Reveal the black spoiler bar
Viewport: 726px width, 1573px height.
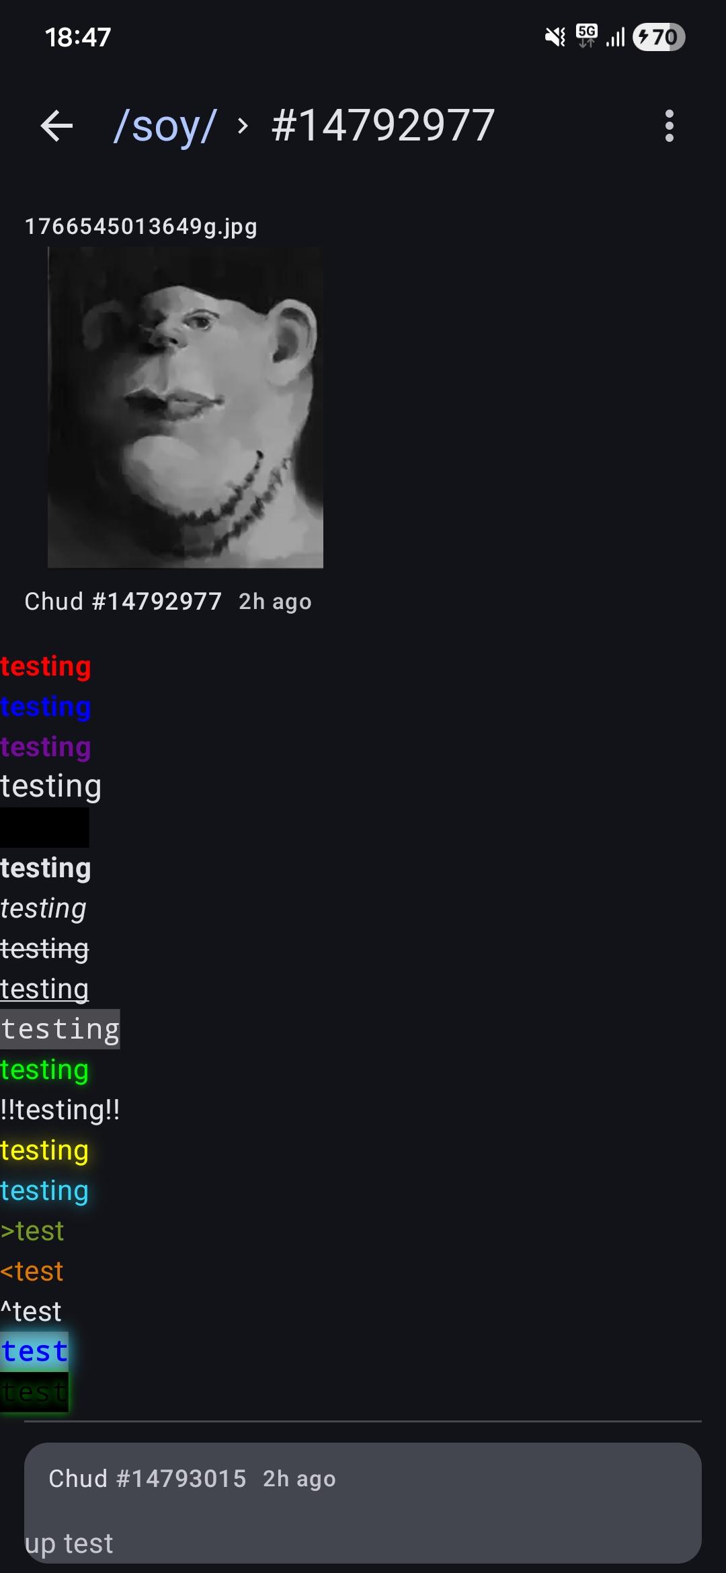tap(44, 827)
